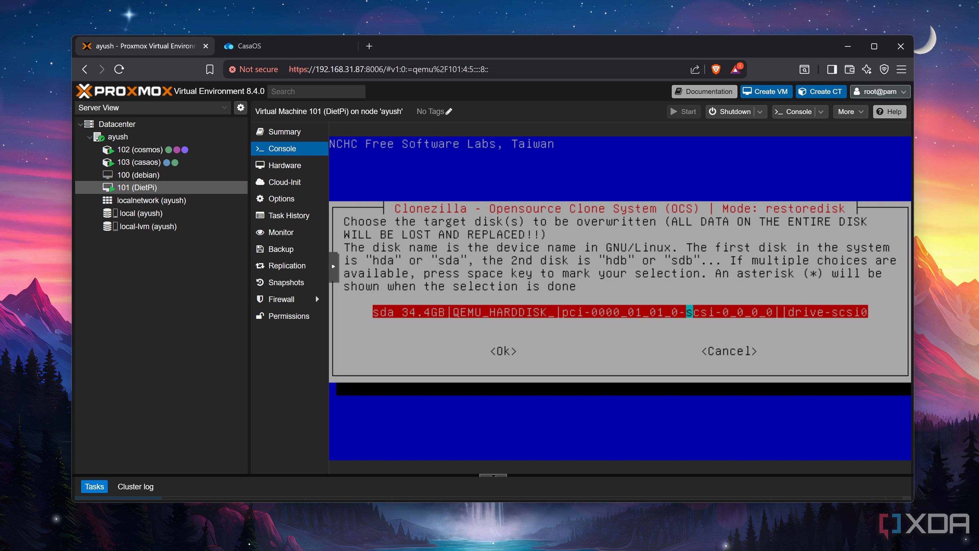Switch to the Cluster log tab
979x551 pixels.
135,487
